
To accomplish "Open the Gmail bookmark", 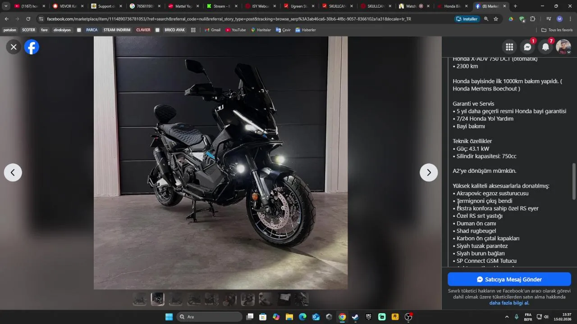I will pos(212,30).
